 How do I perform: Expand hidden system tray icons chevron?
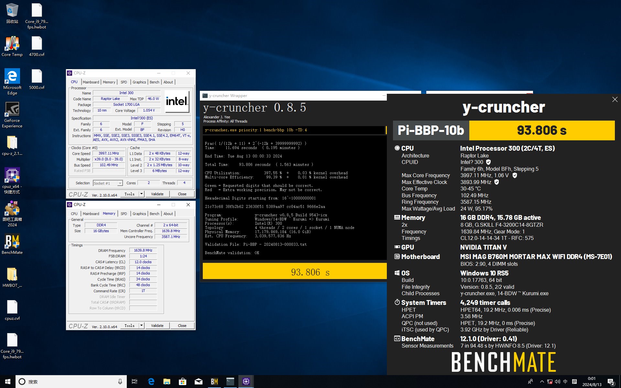(x=542, y=382)
